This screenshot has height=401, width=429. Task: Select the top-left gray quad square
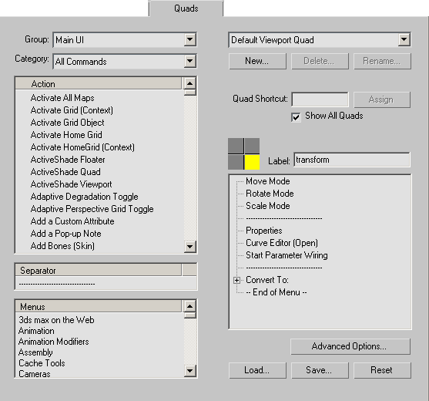(x=236, y=146)
